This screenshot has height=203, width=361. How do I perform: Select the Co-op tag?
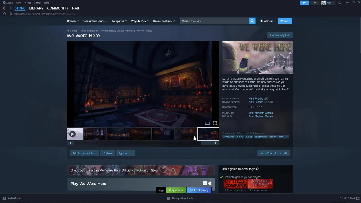coord(240,137)
